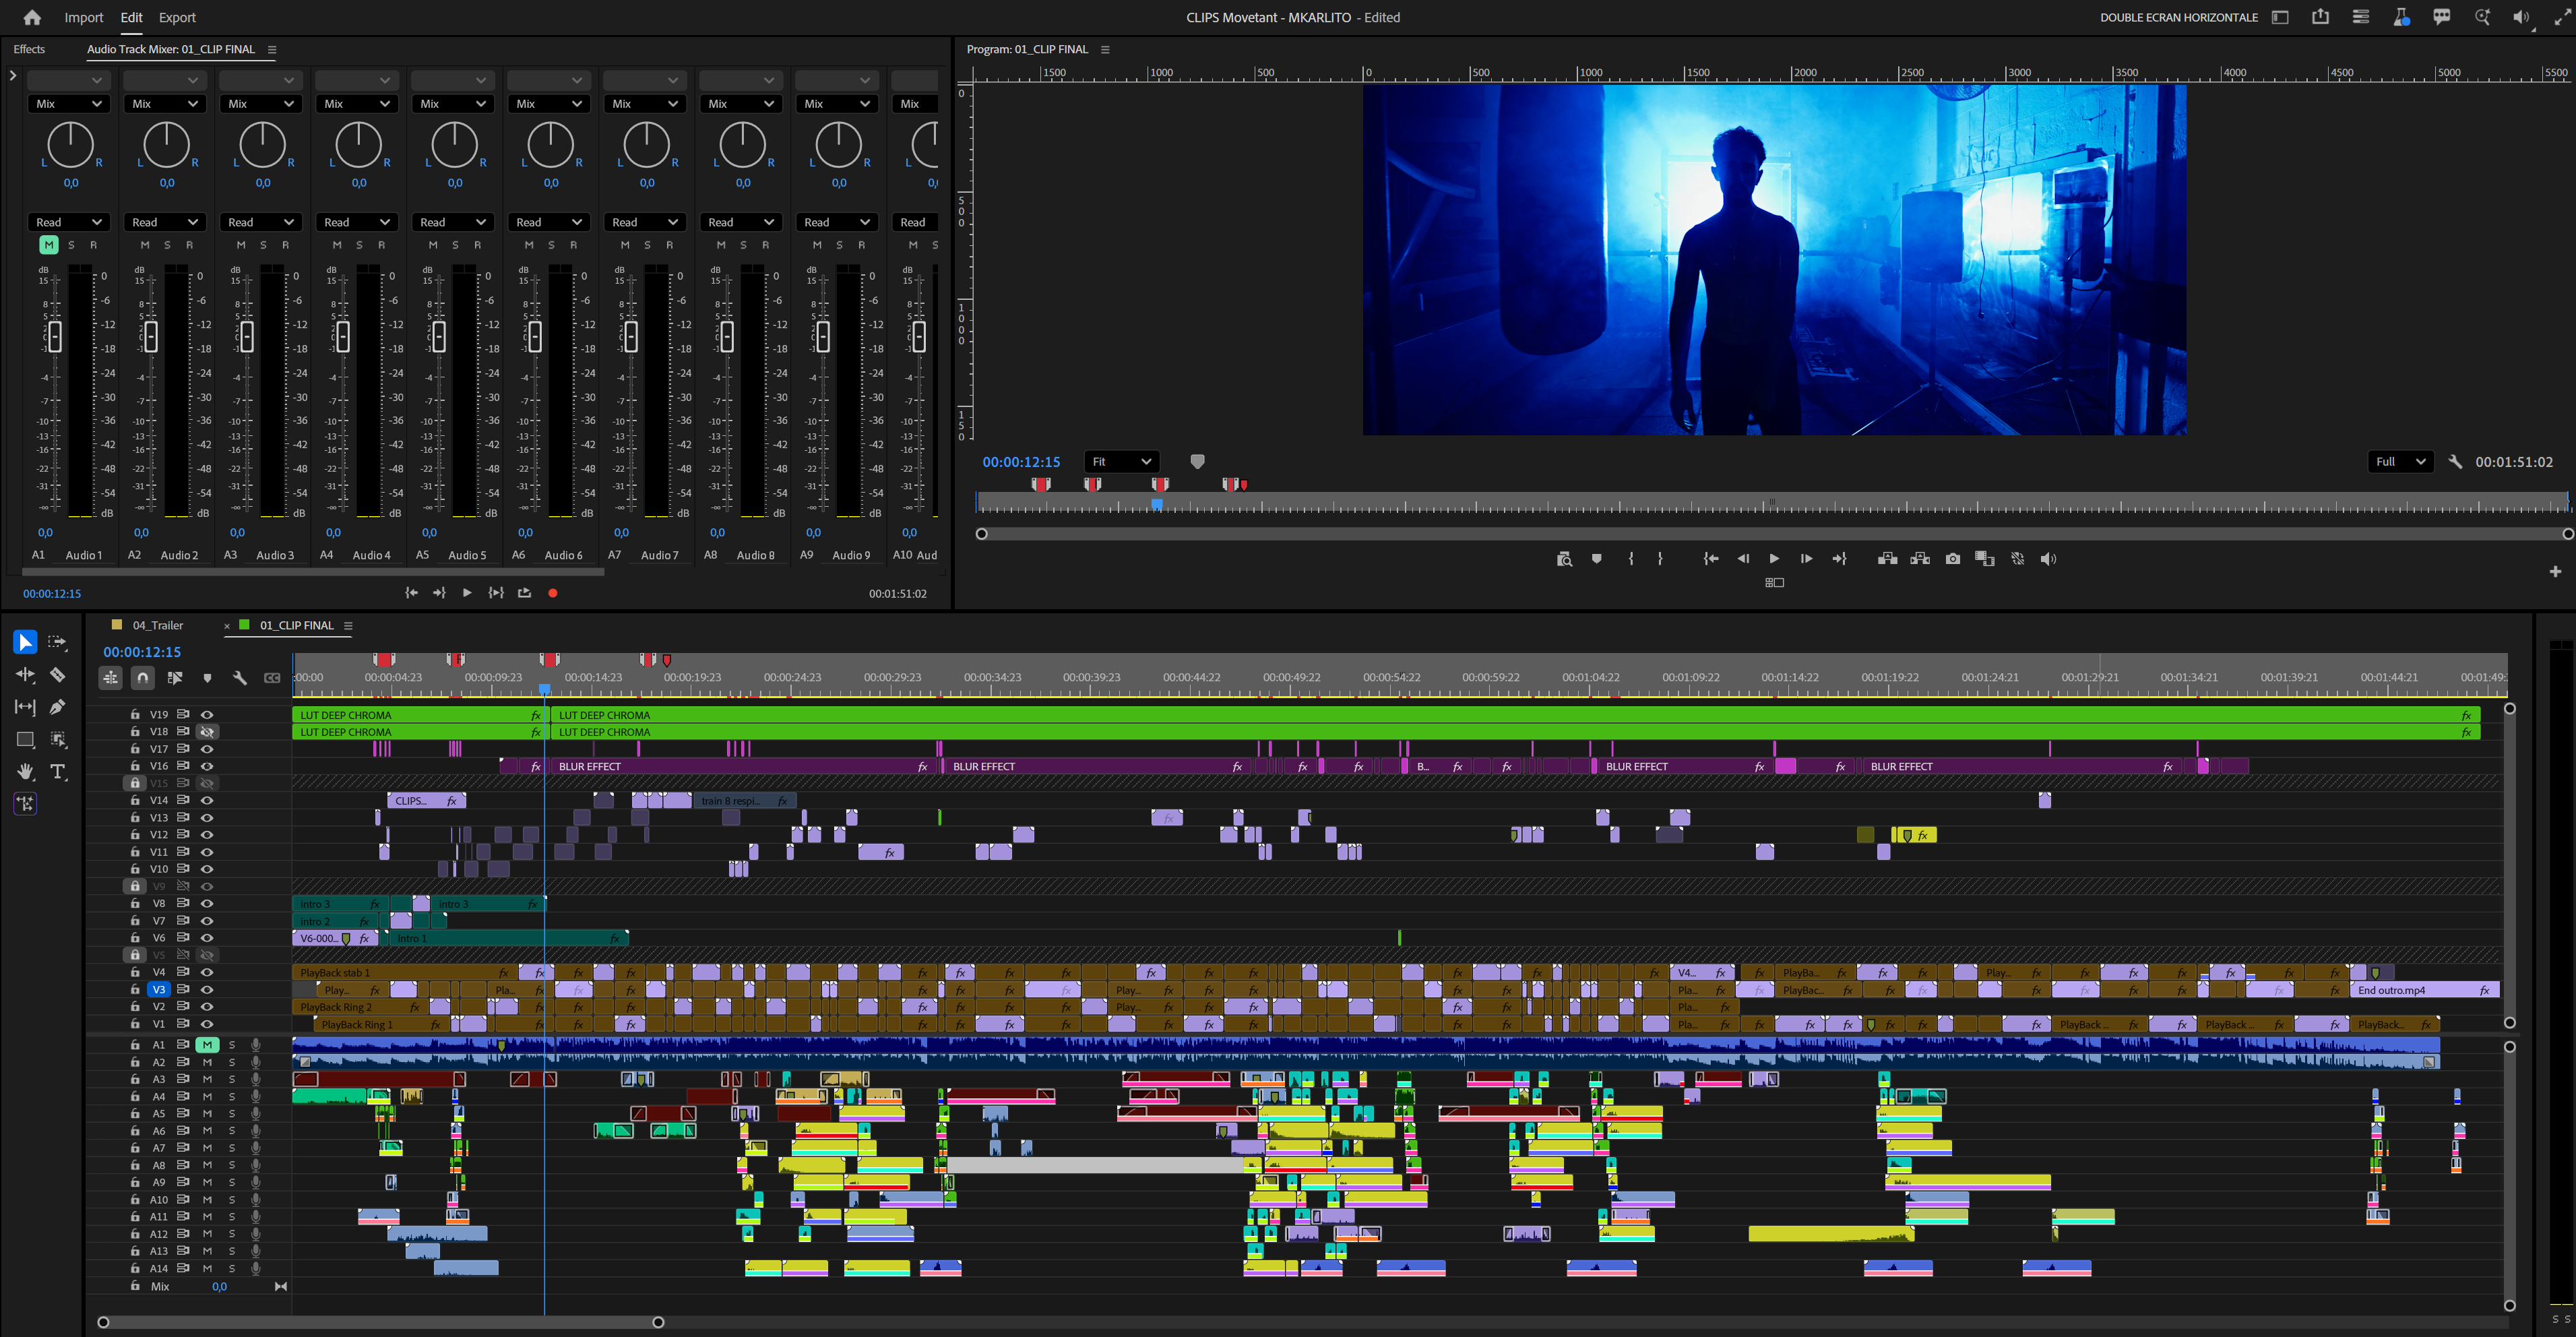The image size is (2576, 1337).
Task: Switch to the 04_Trailer sequence tab
Action: pos(159,625)
